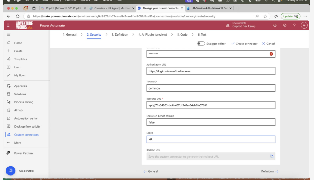Open the PP account profile avatar
Screen dimensions: 314x180
[304, 25]
